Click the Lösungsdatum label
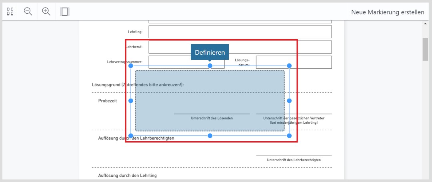This screenshot has height=182, width=432. point(242,62)
